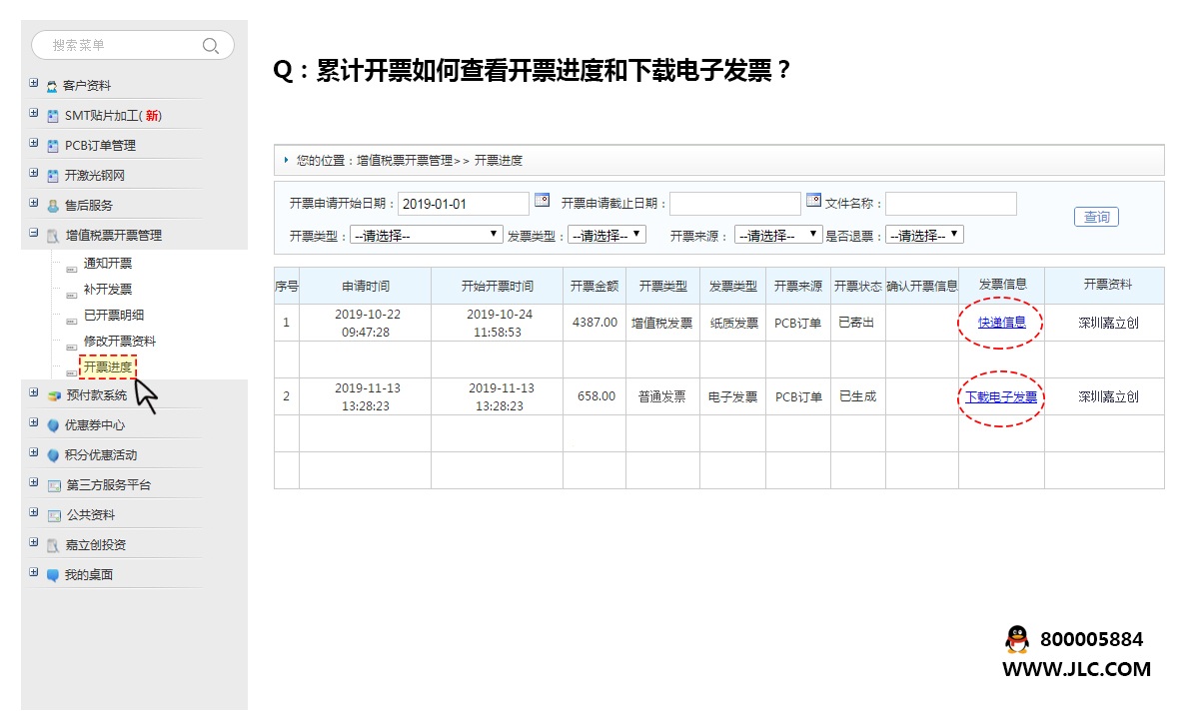Collapse the 增值税票开票管理 section
Image resolution: width=1187 pixels, height=725 pixels.
34,235
